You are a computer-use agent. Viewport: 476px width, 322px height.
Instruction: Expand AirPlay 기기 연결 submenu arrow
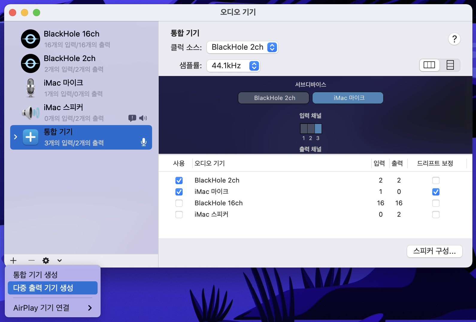(x=90, y=308)
